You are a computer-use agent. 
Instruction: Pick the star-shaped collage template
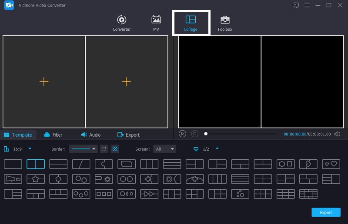pos(36,179)
